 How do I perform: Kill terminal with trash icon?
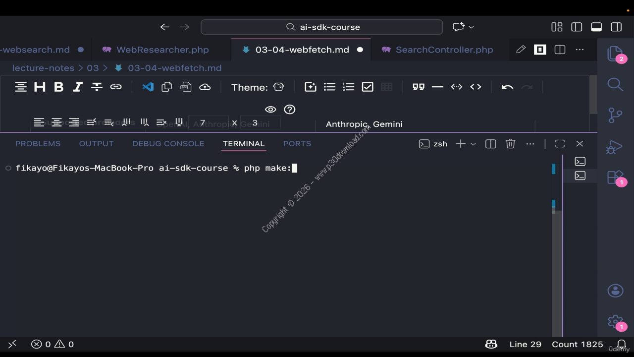[x=510, y=144]
